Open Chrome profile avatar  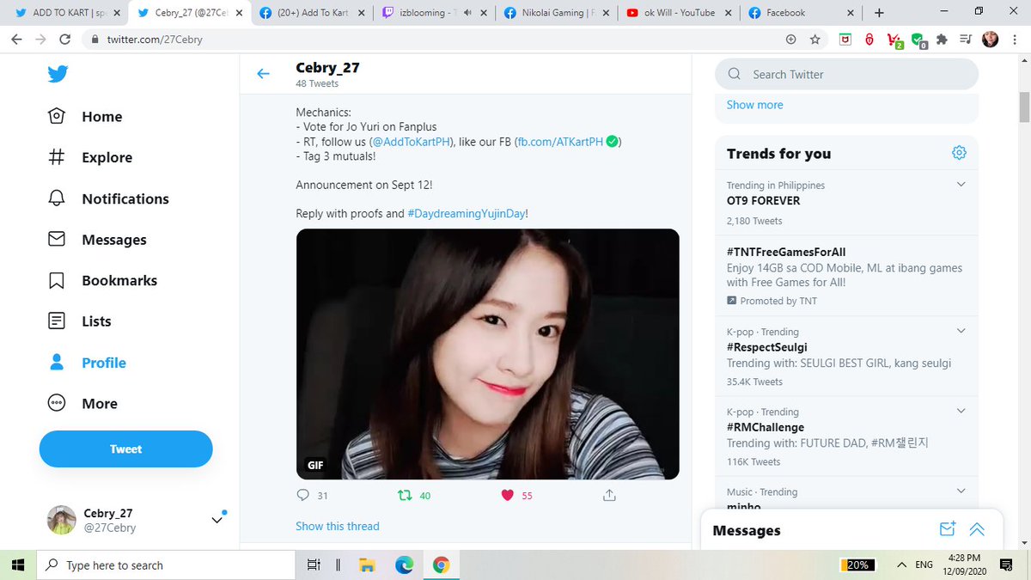[991, 40]
